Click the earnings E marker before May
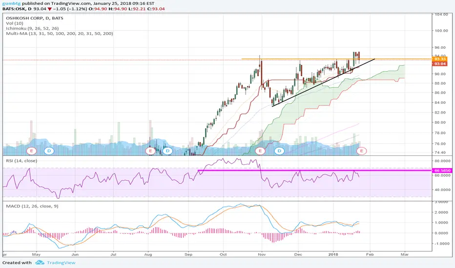 [31, 151]
